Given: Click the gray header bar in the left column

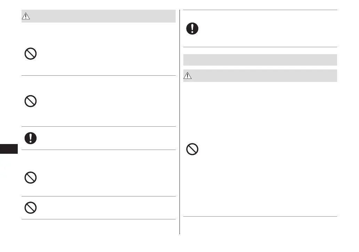Looking at the screenshot, I should coord(101,16).
